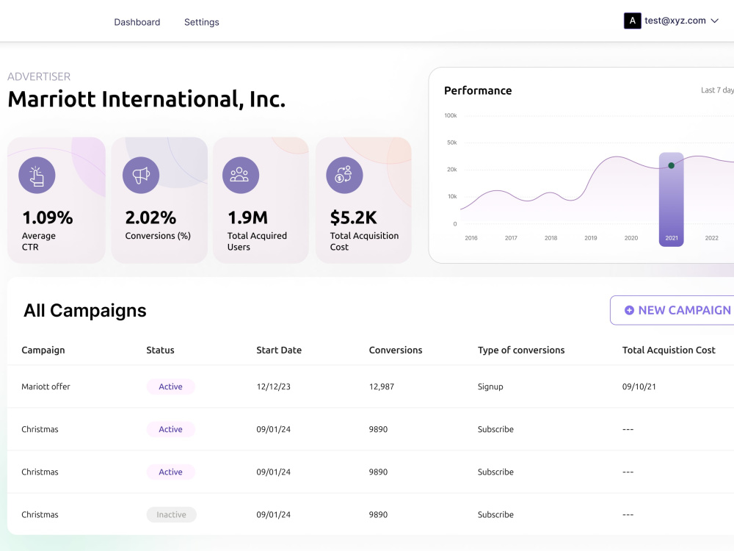Select the 2020 label on chart axis
The image size is (734, 551).
pyautogui.click(x=631, y=238)
